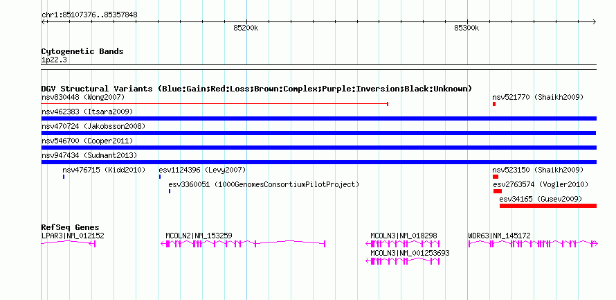The width and height of the screenshot is (616, 300).
Task: Select the small blue esv3360051 marker
Action: (170, 191)
